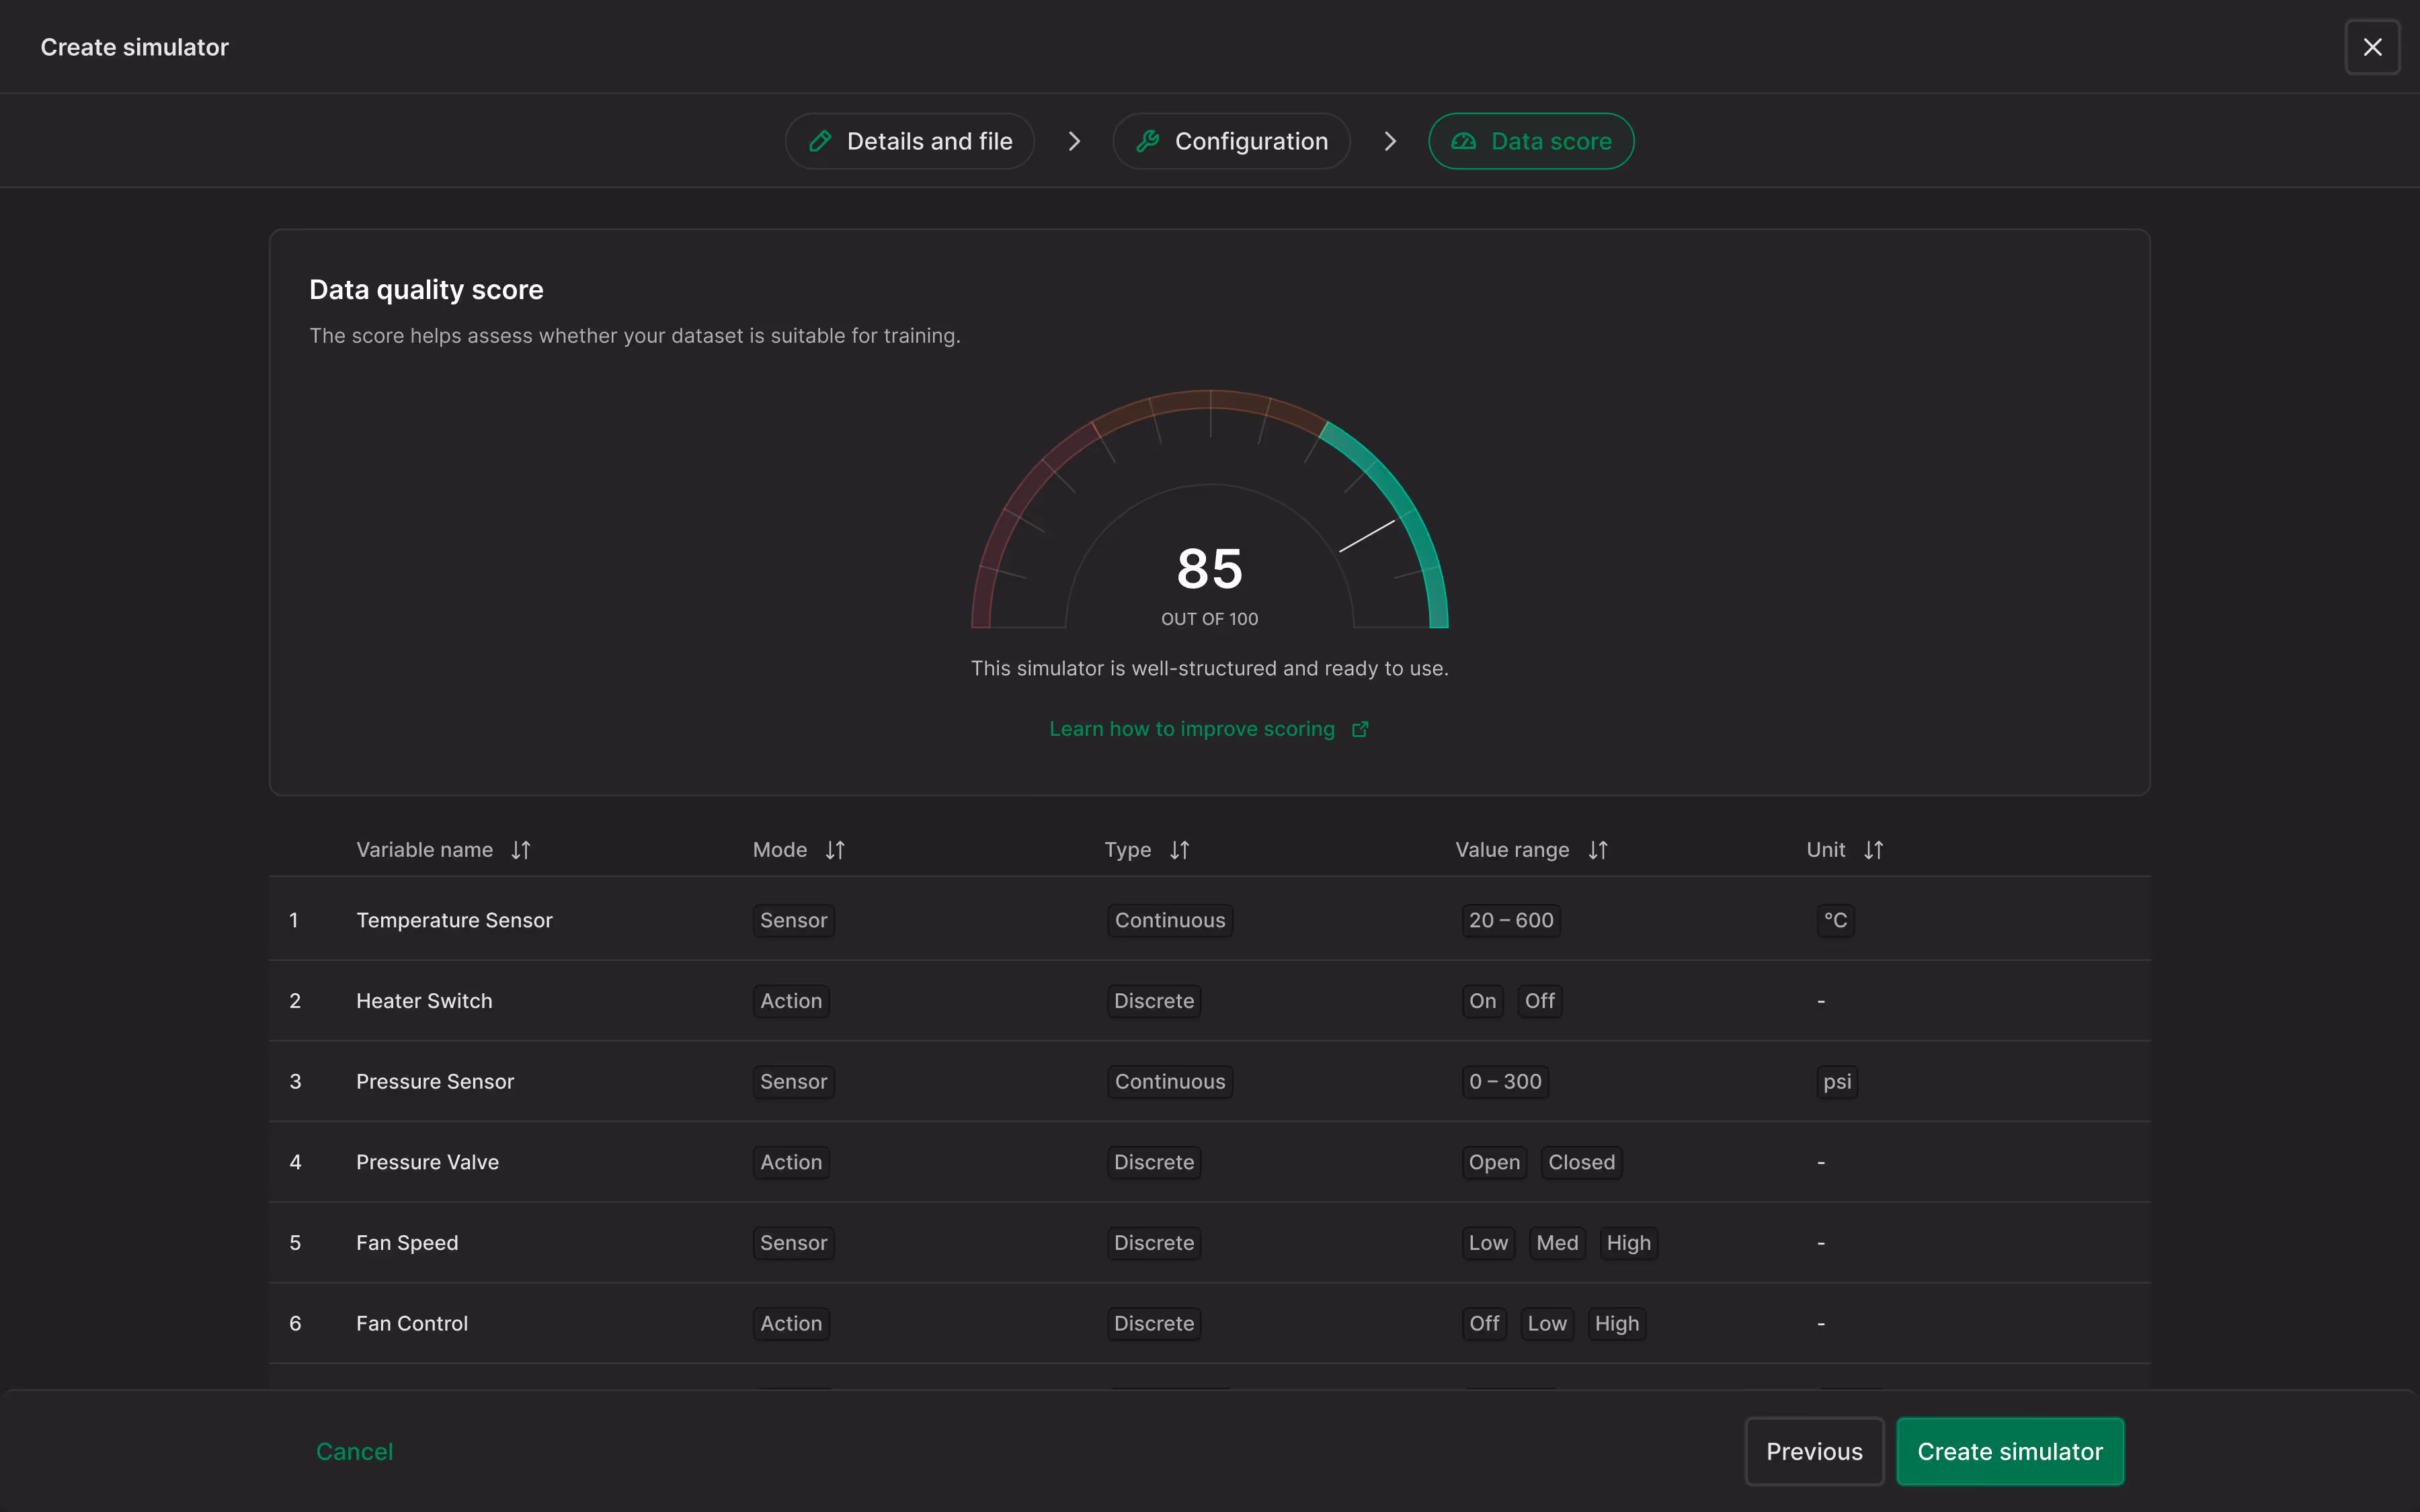Click the °C unit tag

pos(1835,920)
